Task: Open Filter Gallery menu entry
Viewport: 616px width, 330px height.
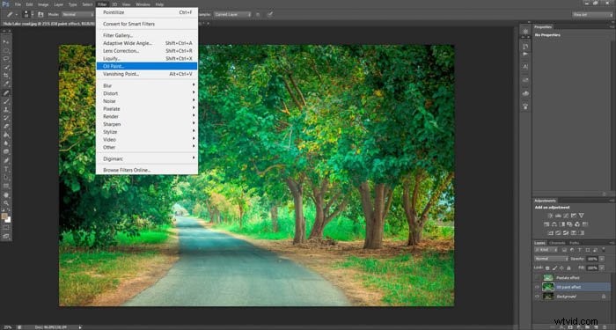Action: [147, 35]
